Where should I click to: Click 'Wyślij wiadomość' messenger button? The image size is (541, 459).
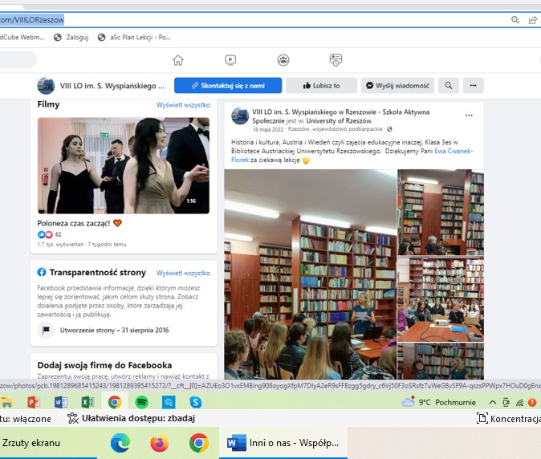click(x=397, y=86)
